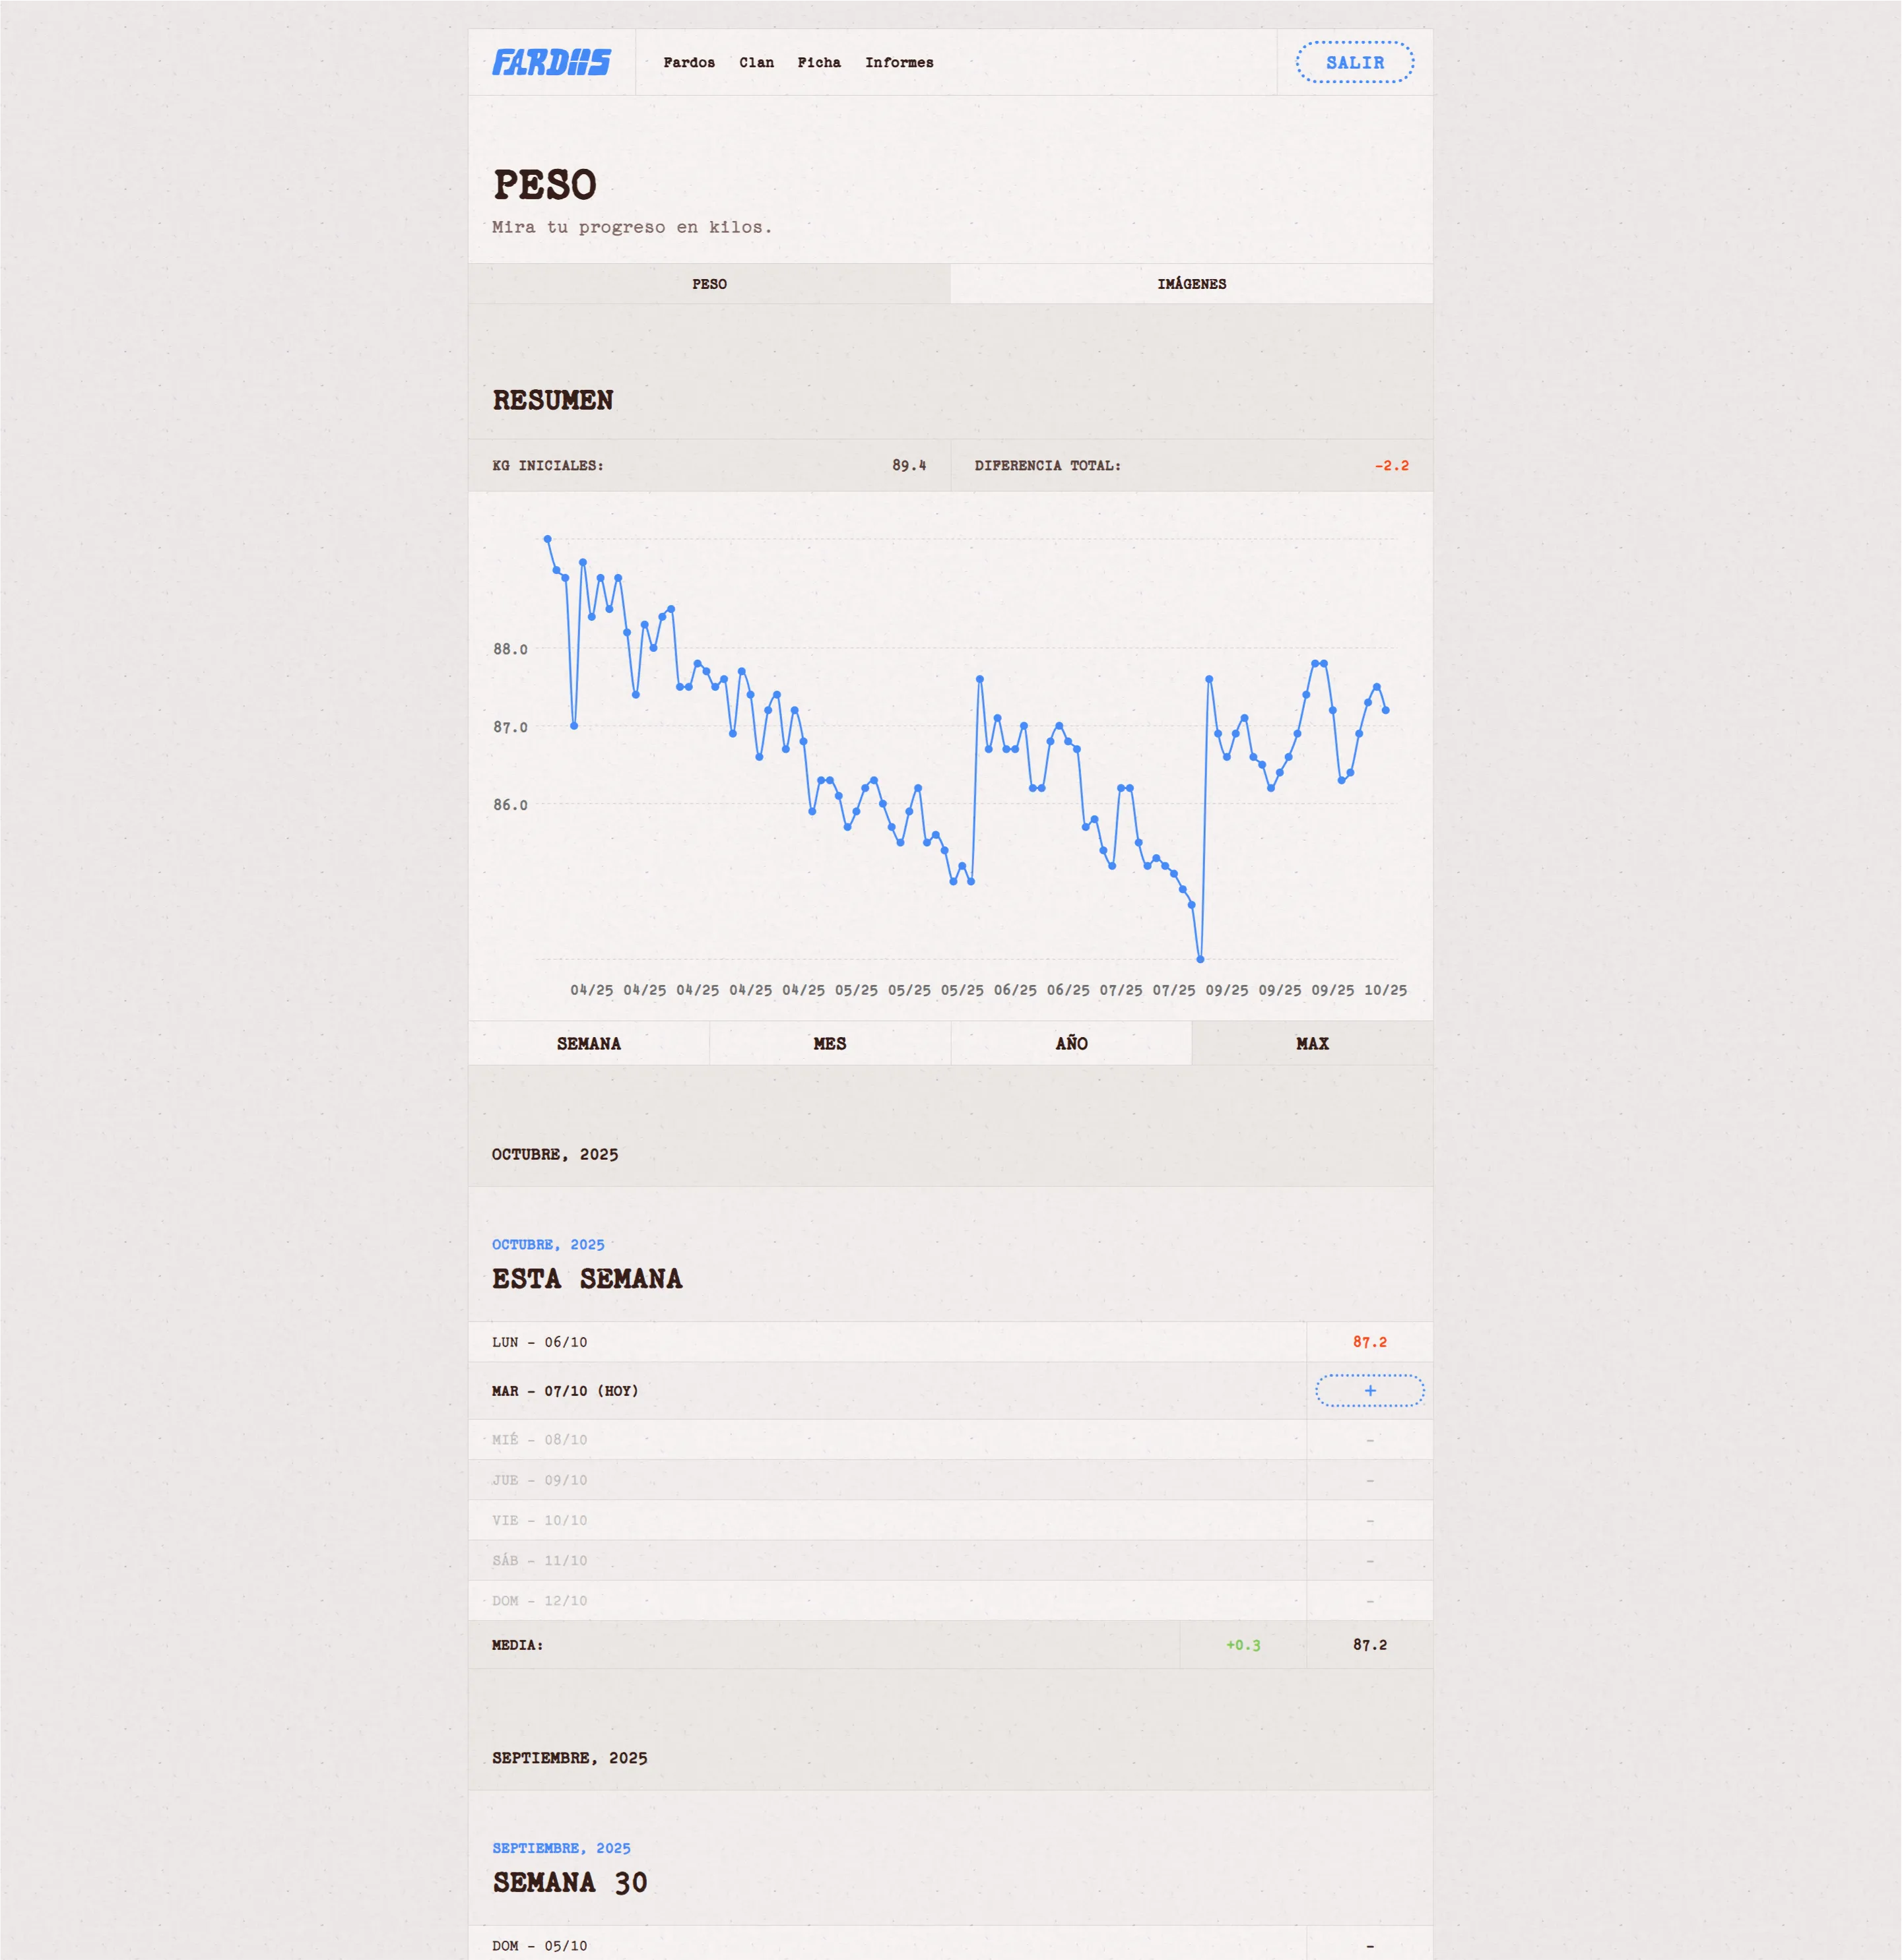Select the PESO tab
The image size is (1902, 1960).
[x=709, y=284]
